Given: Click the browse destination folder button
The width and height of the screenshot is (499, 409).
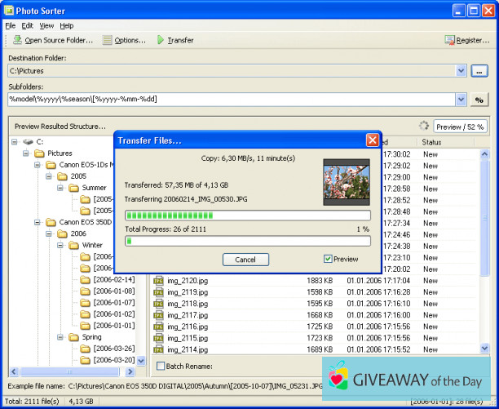Looking at the screenshot, I should click(479, 71).
